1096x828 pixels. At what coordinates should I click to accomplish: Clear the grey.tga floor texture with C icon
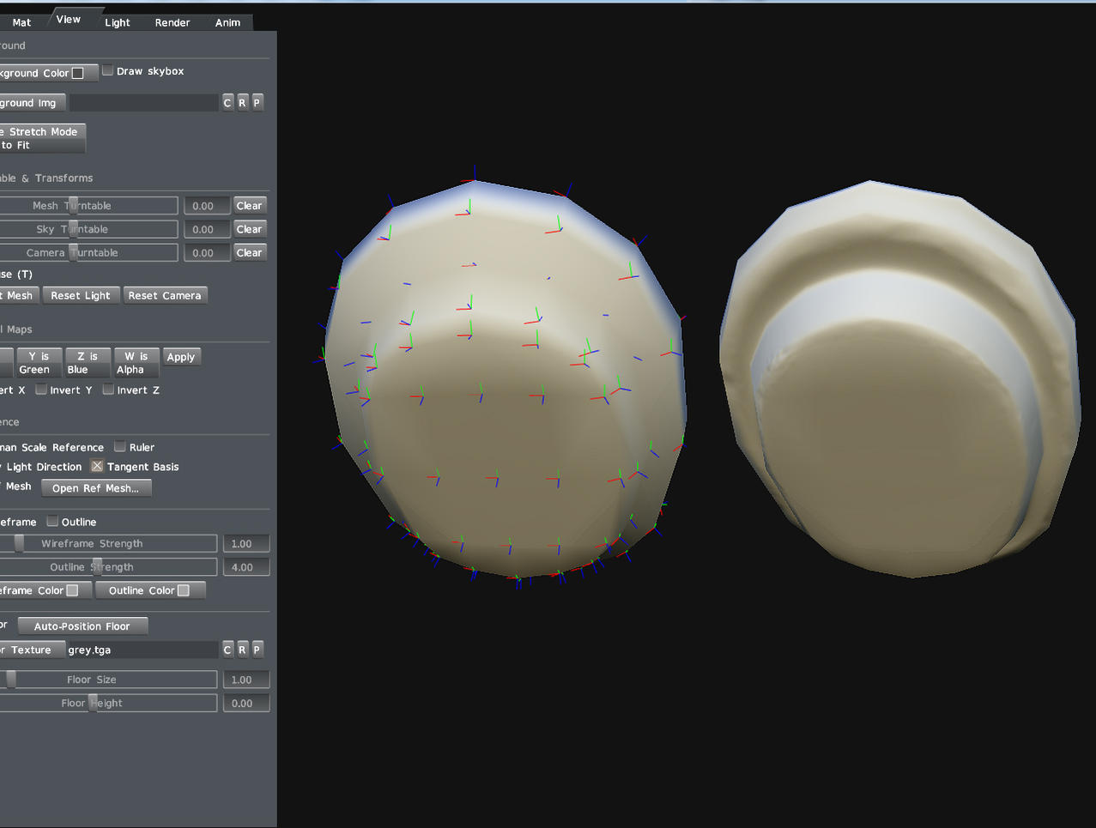227,650
